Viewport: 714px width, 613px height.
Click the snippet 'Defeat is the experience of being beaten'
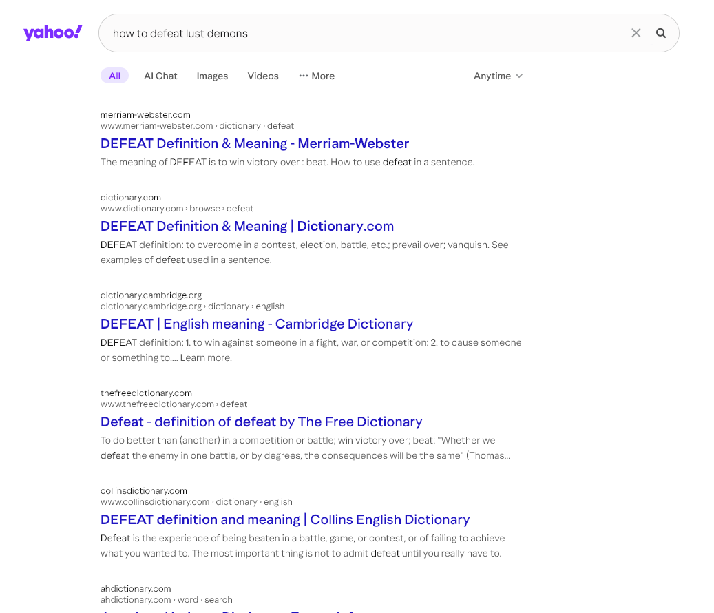pos(302,546)
